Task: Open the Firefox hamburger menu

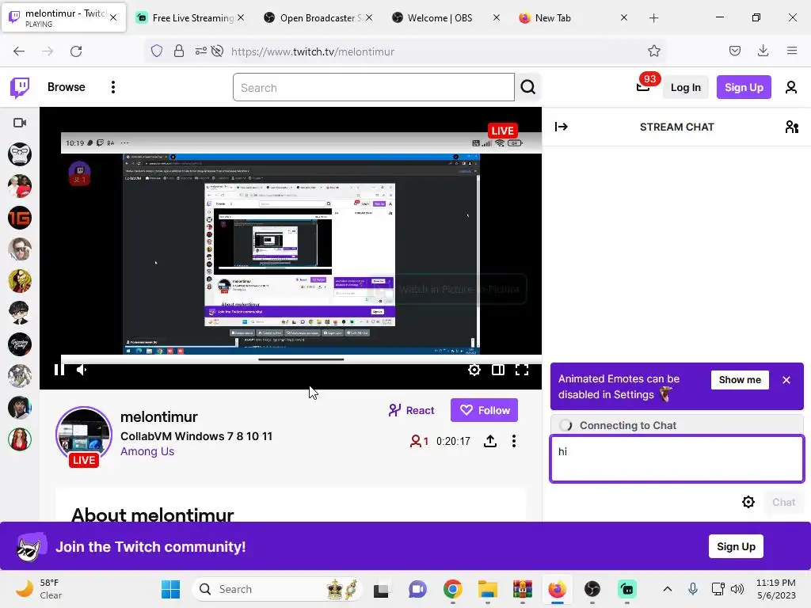Action: tap(792, 51)
